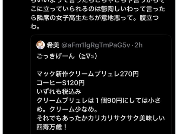This screenshot has width=179, height=134.
Task: Click the 2h timestamp on quoted post
Action: (139, 45)
